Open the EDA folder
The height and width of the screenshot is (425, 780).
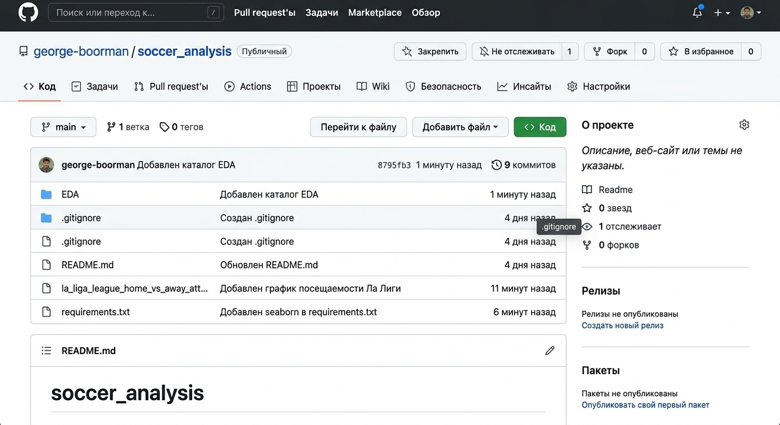70,194
